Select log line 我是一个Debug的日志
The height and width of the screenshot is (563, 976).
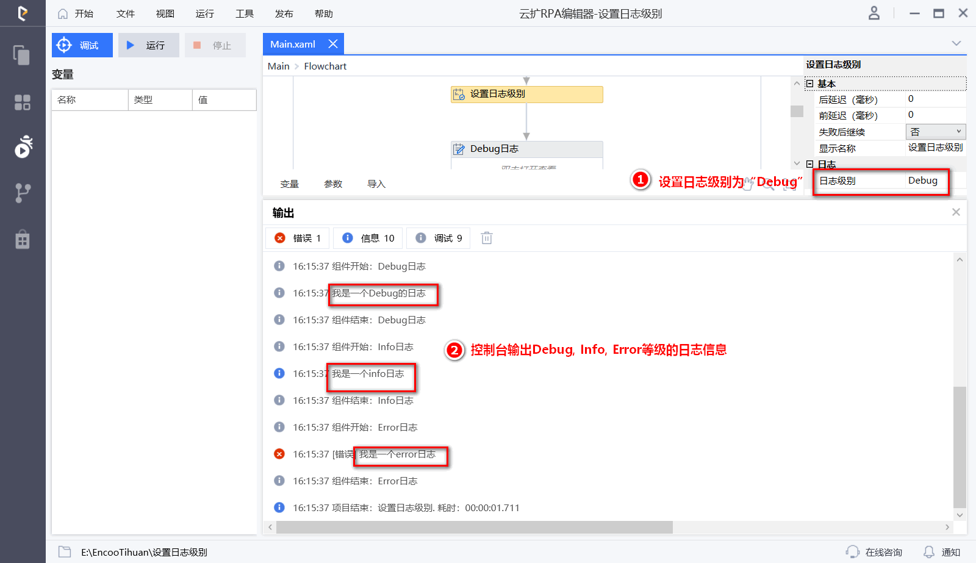pos(378,293)
